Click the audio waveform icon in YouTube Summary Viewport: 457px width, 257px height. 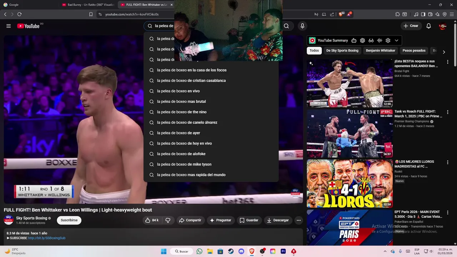click(x=380, y=41)
